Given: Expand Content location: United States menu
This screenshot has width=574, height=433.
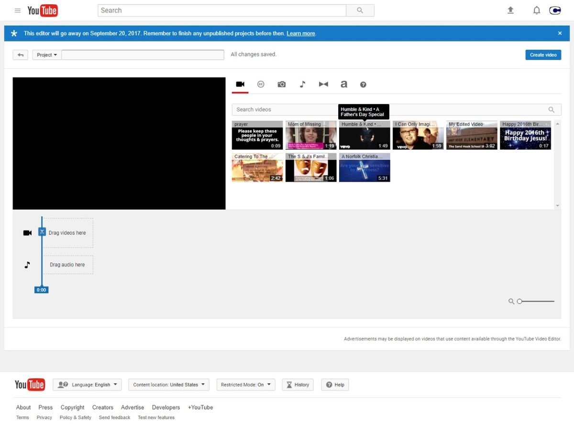Looking at the screenshot, I should (169, 385).
